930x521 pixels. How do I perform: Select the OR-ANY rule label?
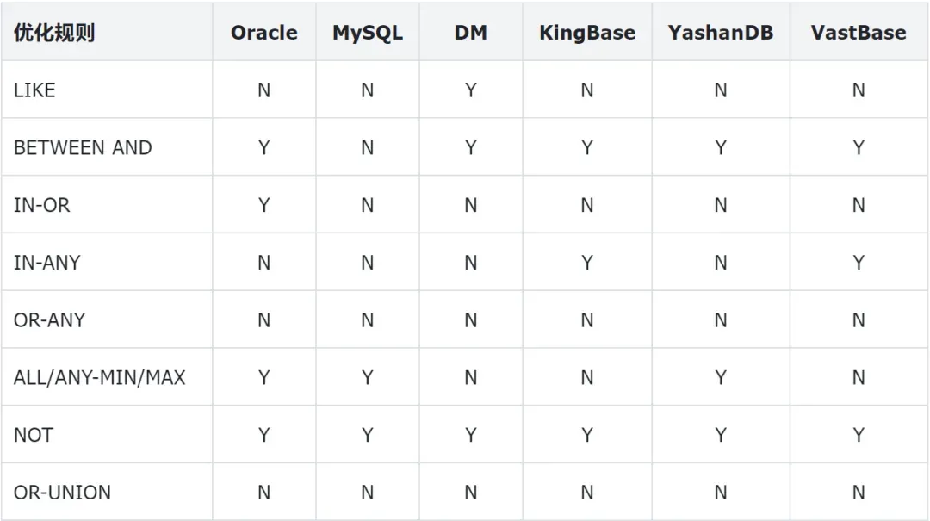49,320
